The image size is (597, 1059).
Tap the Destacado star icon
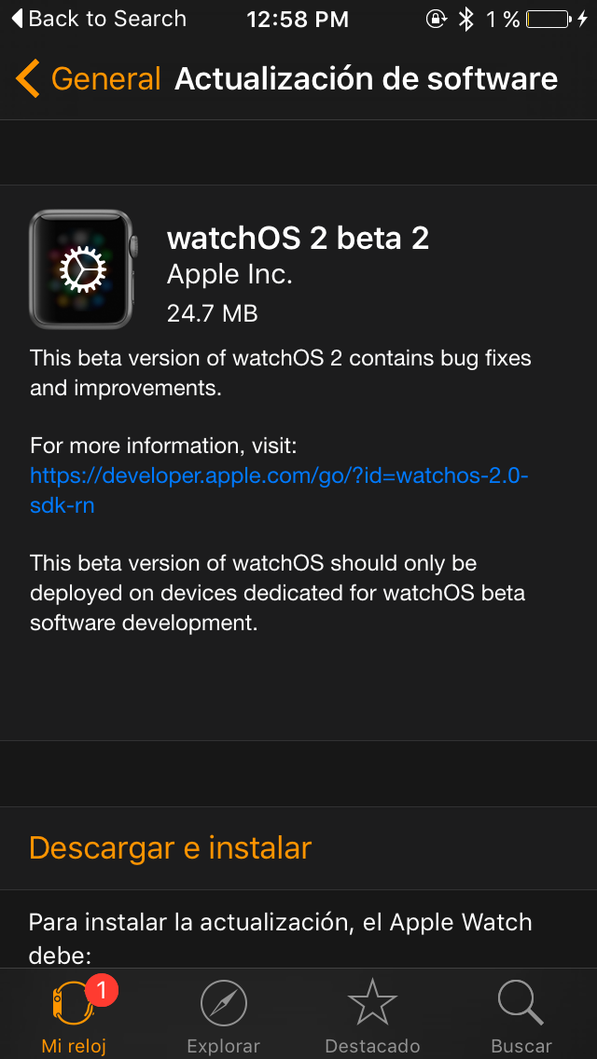pos(372,1002)
